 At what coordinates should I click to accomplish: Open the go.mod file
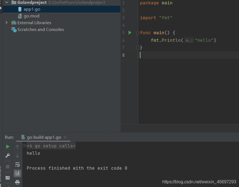coord(31,16)
